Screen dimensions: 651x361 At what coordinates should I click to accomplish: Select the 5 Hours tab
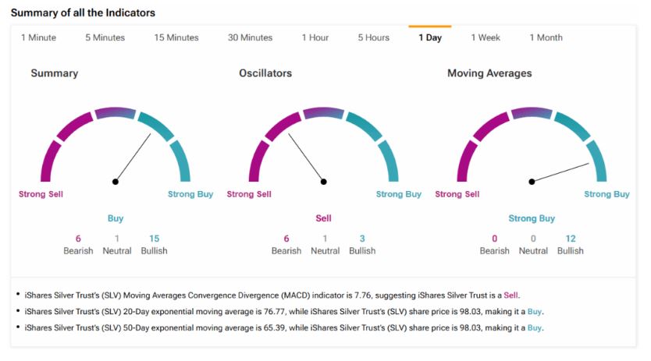(x=374, y=37)
